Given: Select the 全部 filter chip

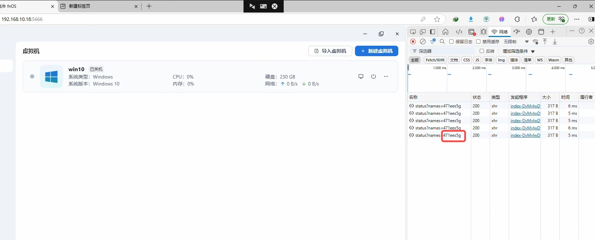Looking at the screenshot, I should click(x=415, y=60).
